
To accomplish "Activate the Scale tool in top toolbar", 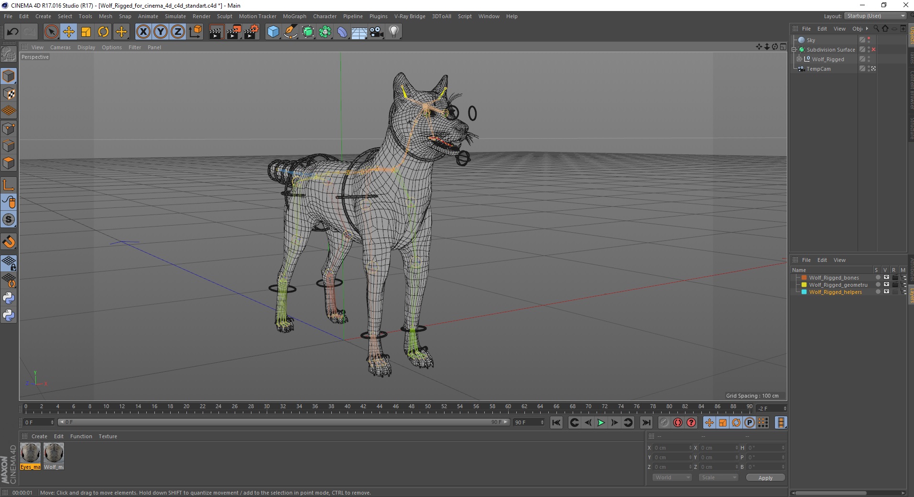I will [86, 32].
